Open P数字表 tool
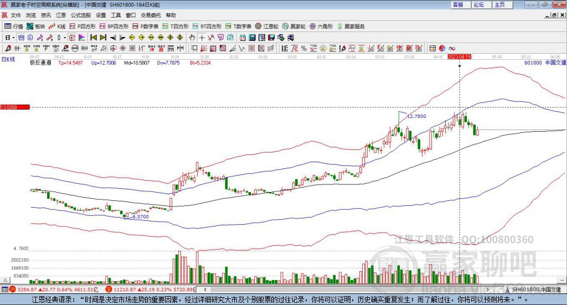Image resolution: width=567 pixels, height=305 pixels. pos(146,27)
